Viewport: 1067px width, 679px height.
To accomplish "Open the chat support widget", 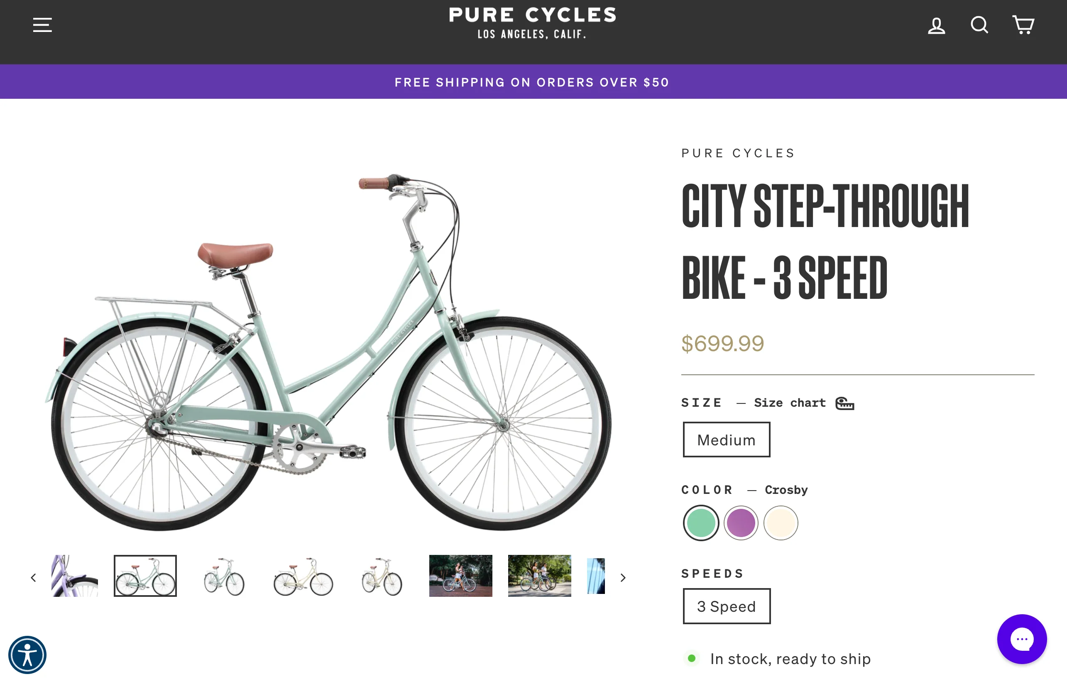I will pos(1022,639).
